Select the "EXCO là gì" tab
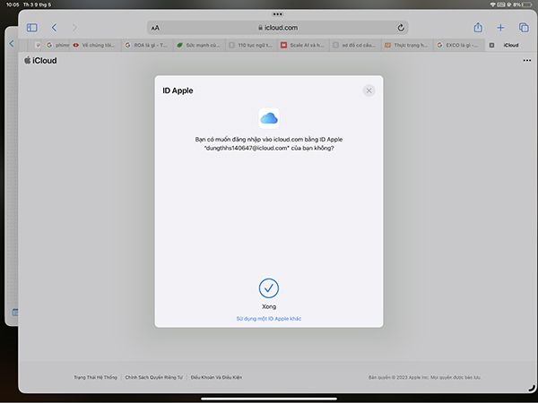Screen dimensions: 538x403 click(458, 44)
